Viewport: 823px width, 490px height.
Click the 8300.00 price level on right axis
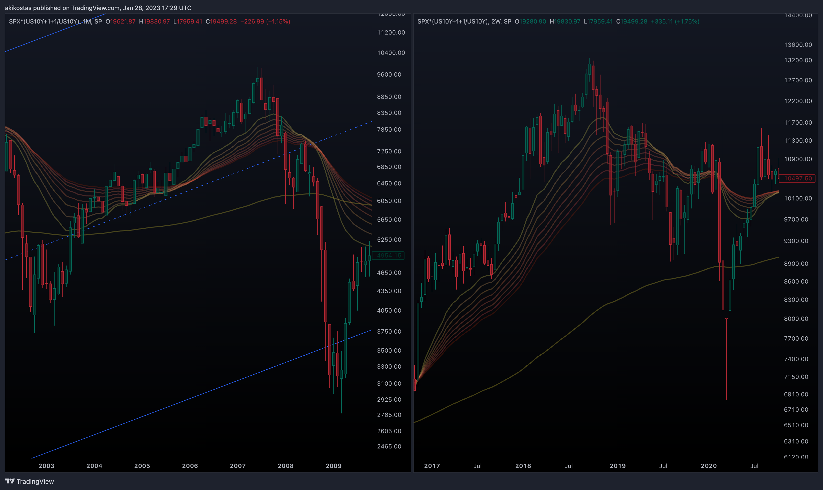(x=796, y=300)
